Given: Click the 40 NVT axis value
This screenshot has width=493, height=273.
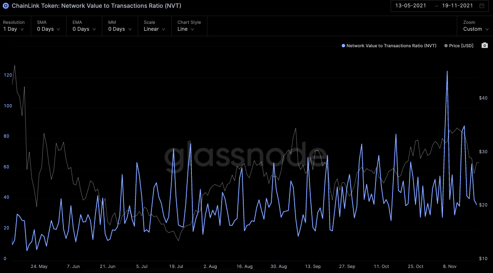Looking at the screenshot, I should click(6, 198).
